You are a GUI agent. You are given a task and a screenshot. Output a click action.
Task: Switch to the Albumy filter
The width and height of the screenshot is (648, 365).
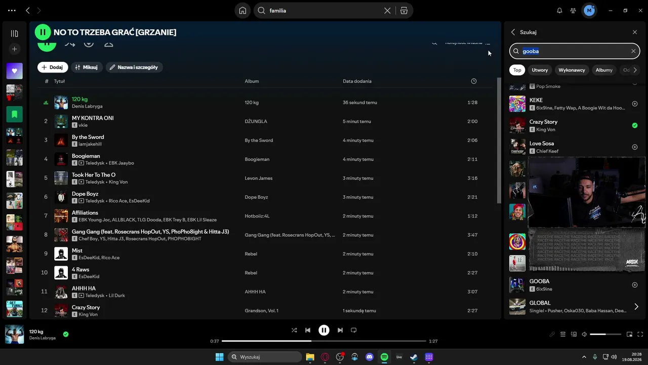[604, 70]
